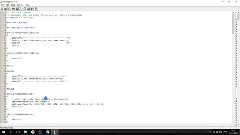Save the script with the floppy disk icon
Image resolution: width=240 pixels, height=135 pixels.
(x=9, y=9)
